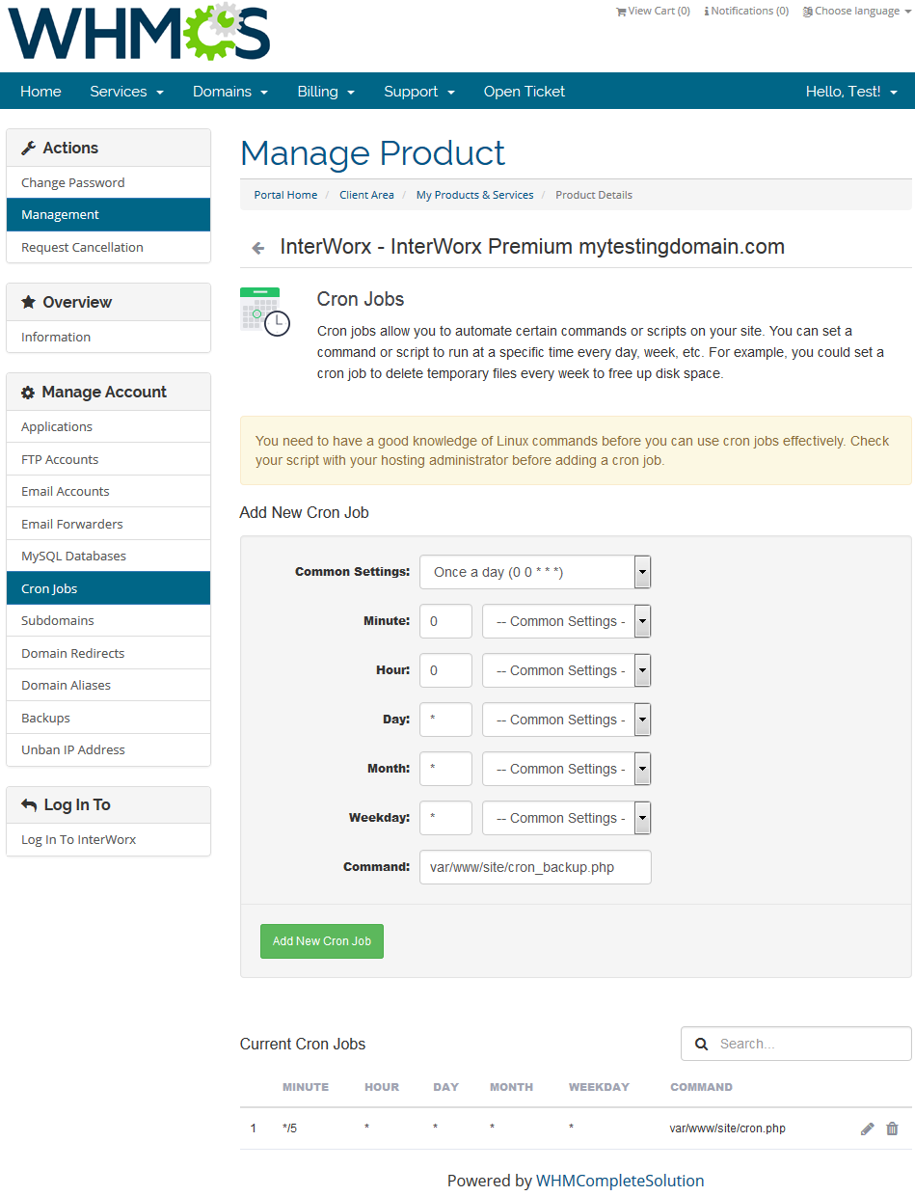
Task: Open Email Accounts
Action: pyautogui.click(x=108, y=491)
